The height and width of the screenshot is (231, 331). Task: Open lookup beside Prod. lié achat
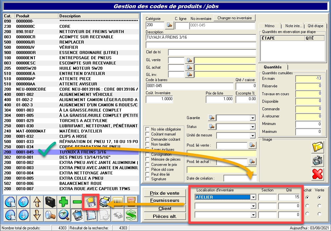pos(252,162)
